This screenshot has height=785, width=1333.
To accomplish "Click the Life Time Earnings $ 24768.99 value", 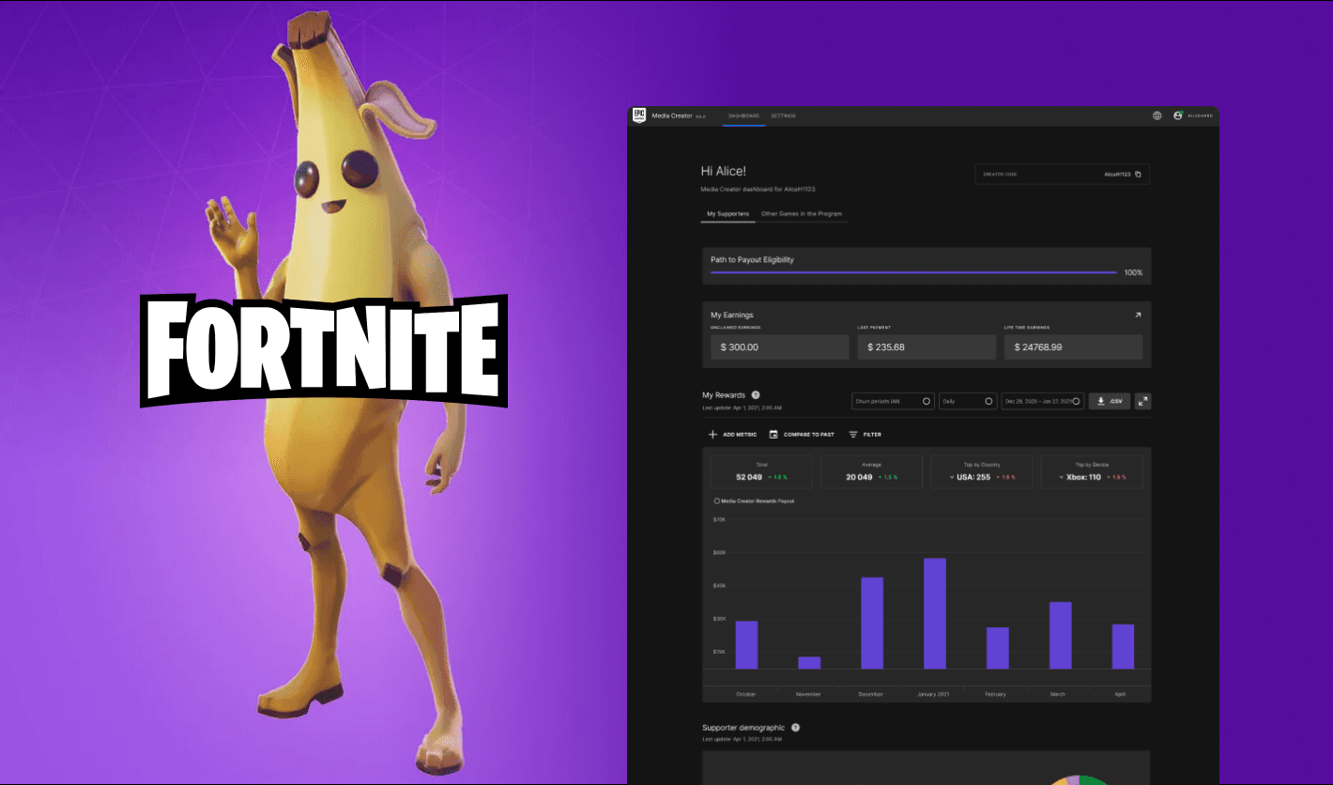I will (1073, 347).
